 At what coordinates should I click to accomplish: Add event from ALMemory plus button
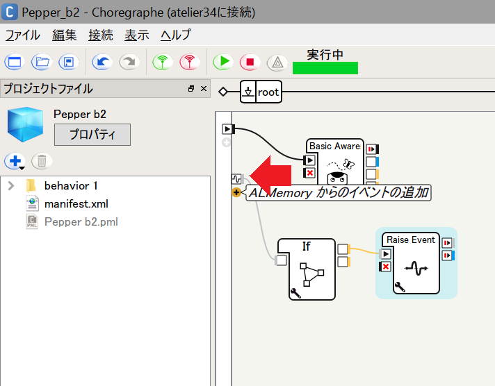[x=236, y=192]
